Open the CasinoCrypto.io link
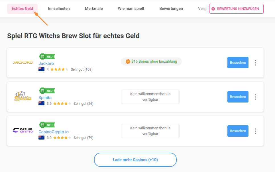Screen dimensions: 275x172 pyautogui.click(x=54, y=132)
